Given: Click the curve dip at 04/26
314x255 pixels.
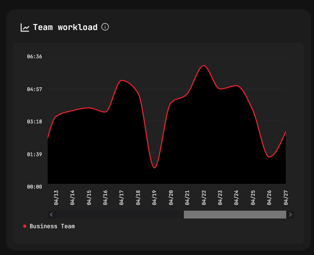Looking at the screenshot, I should click(270, 157).
